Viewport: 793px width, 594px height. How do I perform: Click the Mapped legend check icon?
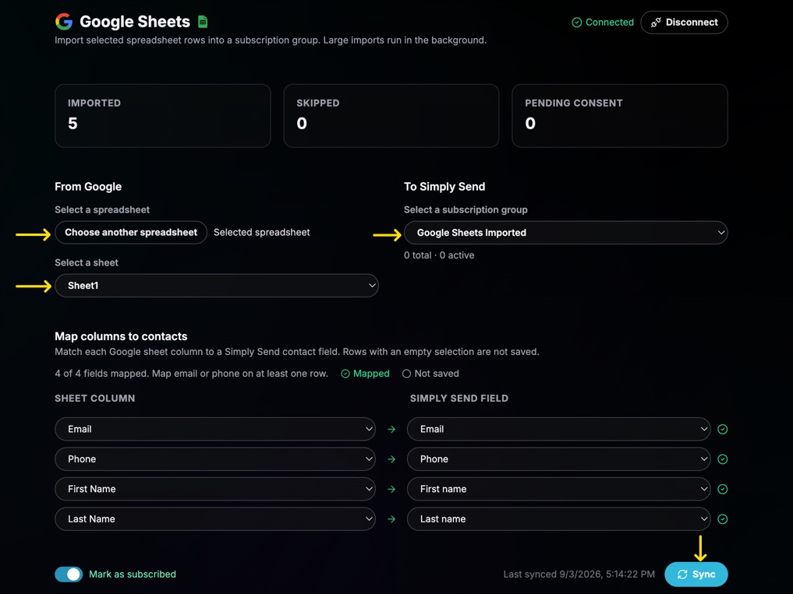pyautogui.click(x=345, y=374)
